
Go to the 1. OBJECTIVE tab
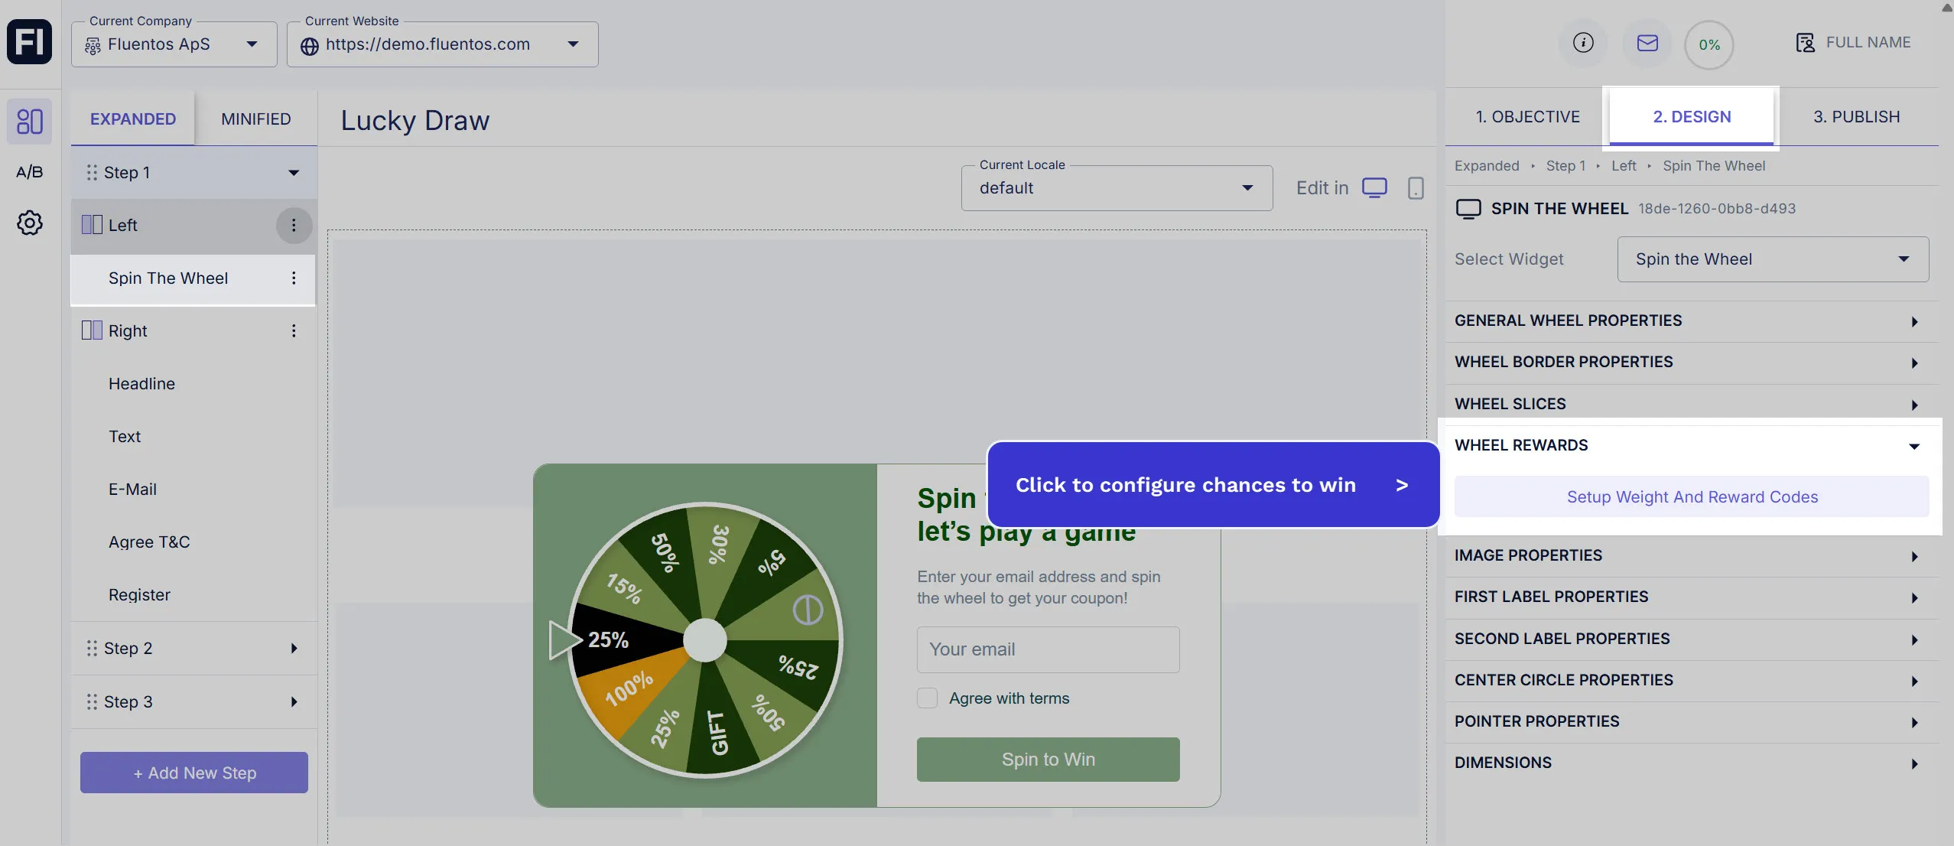pyautogui.click(x=1528, y=117)
